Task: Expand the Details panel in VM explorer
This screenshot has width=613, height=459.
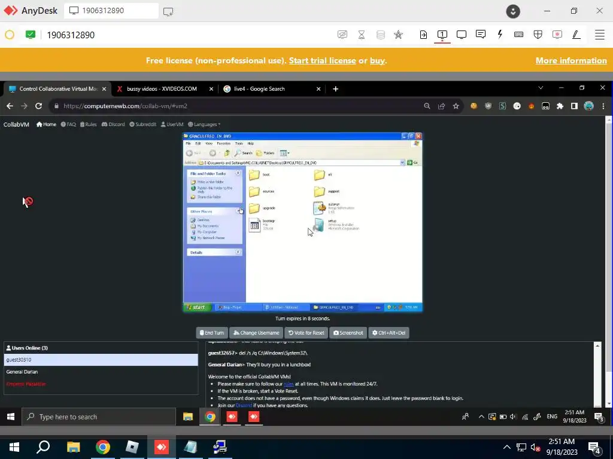Action: (x=238, y=252)
